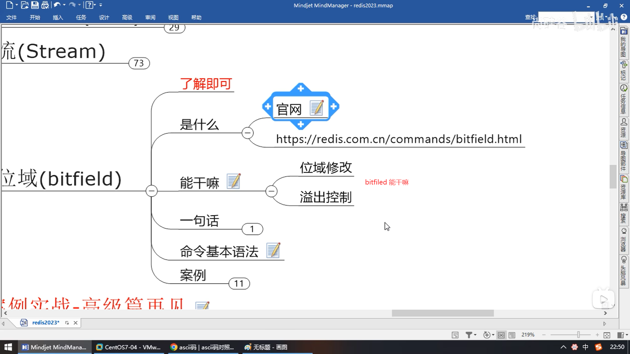Image resolution: width=630 pixels, height=354 pixels.
Task: Click the fit map to window icon
Action: [x=607, y=335]
